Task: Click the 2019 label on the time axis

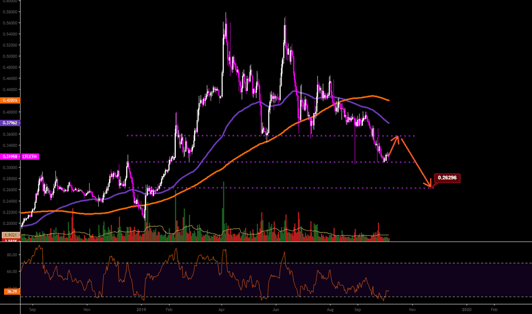Action: coord(141,309)
